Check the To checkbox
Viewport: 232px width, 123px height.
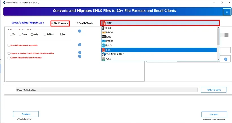[11, 34]
